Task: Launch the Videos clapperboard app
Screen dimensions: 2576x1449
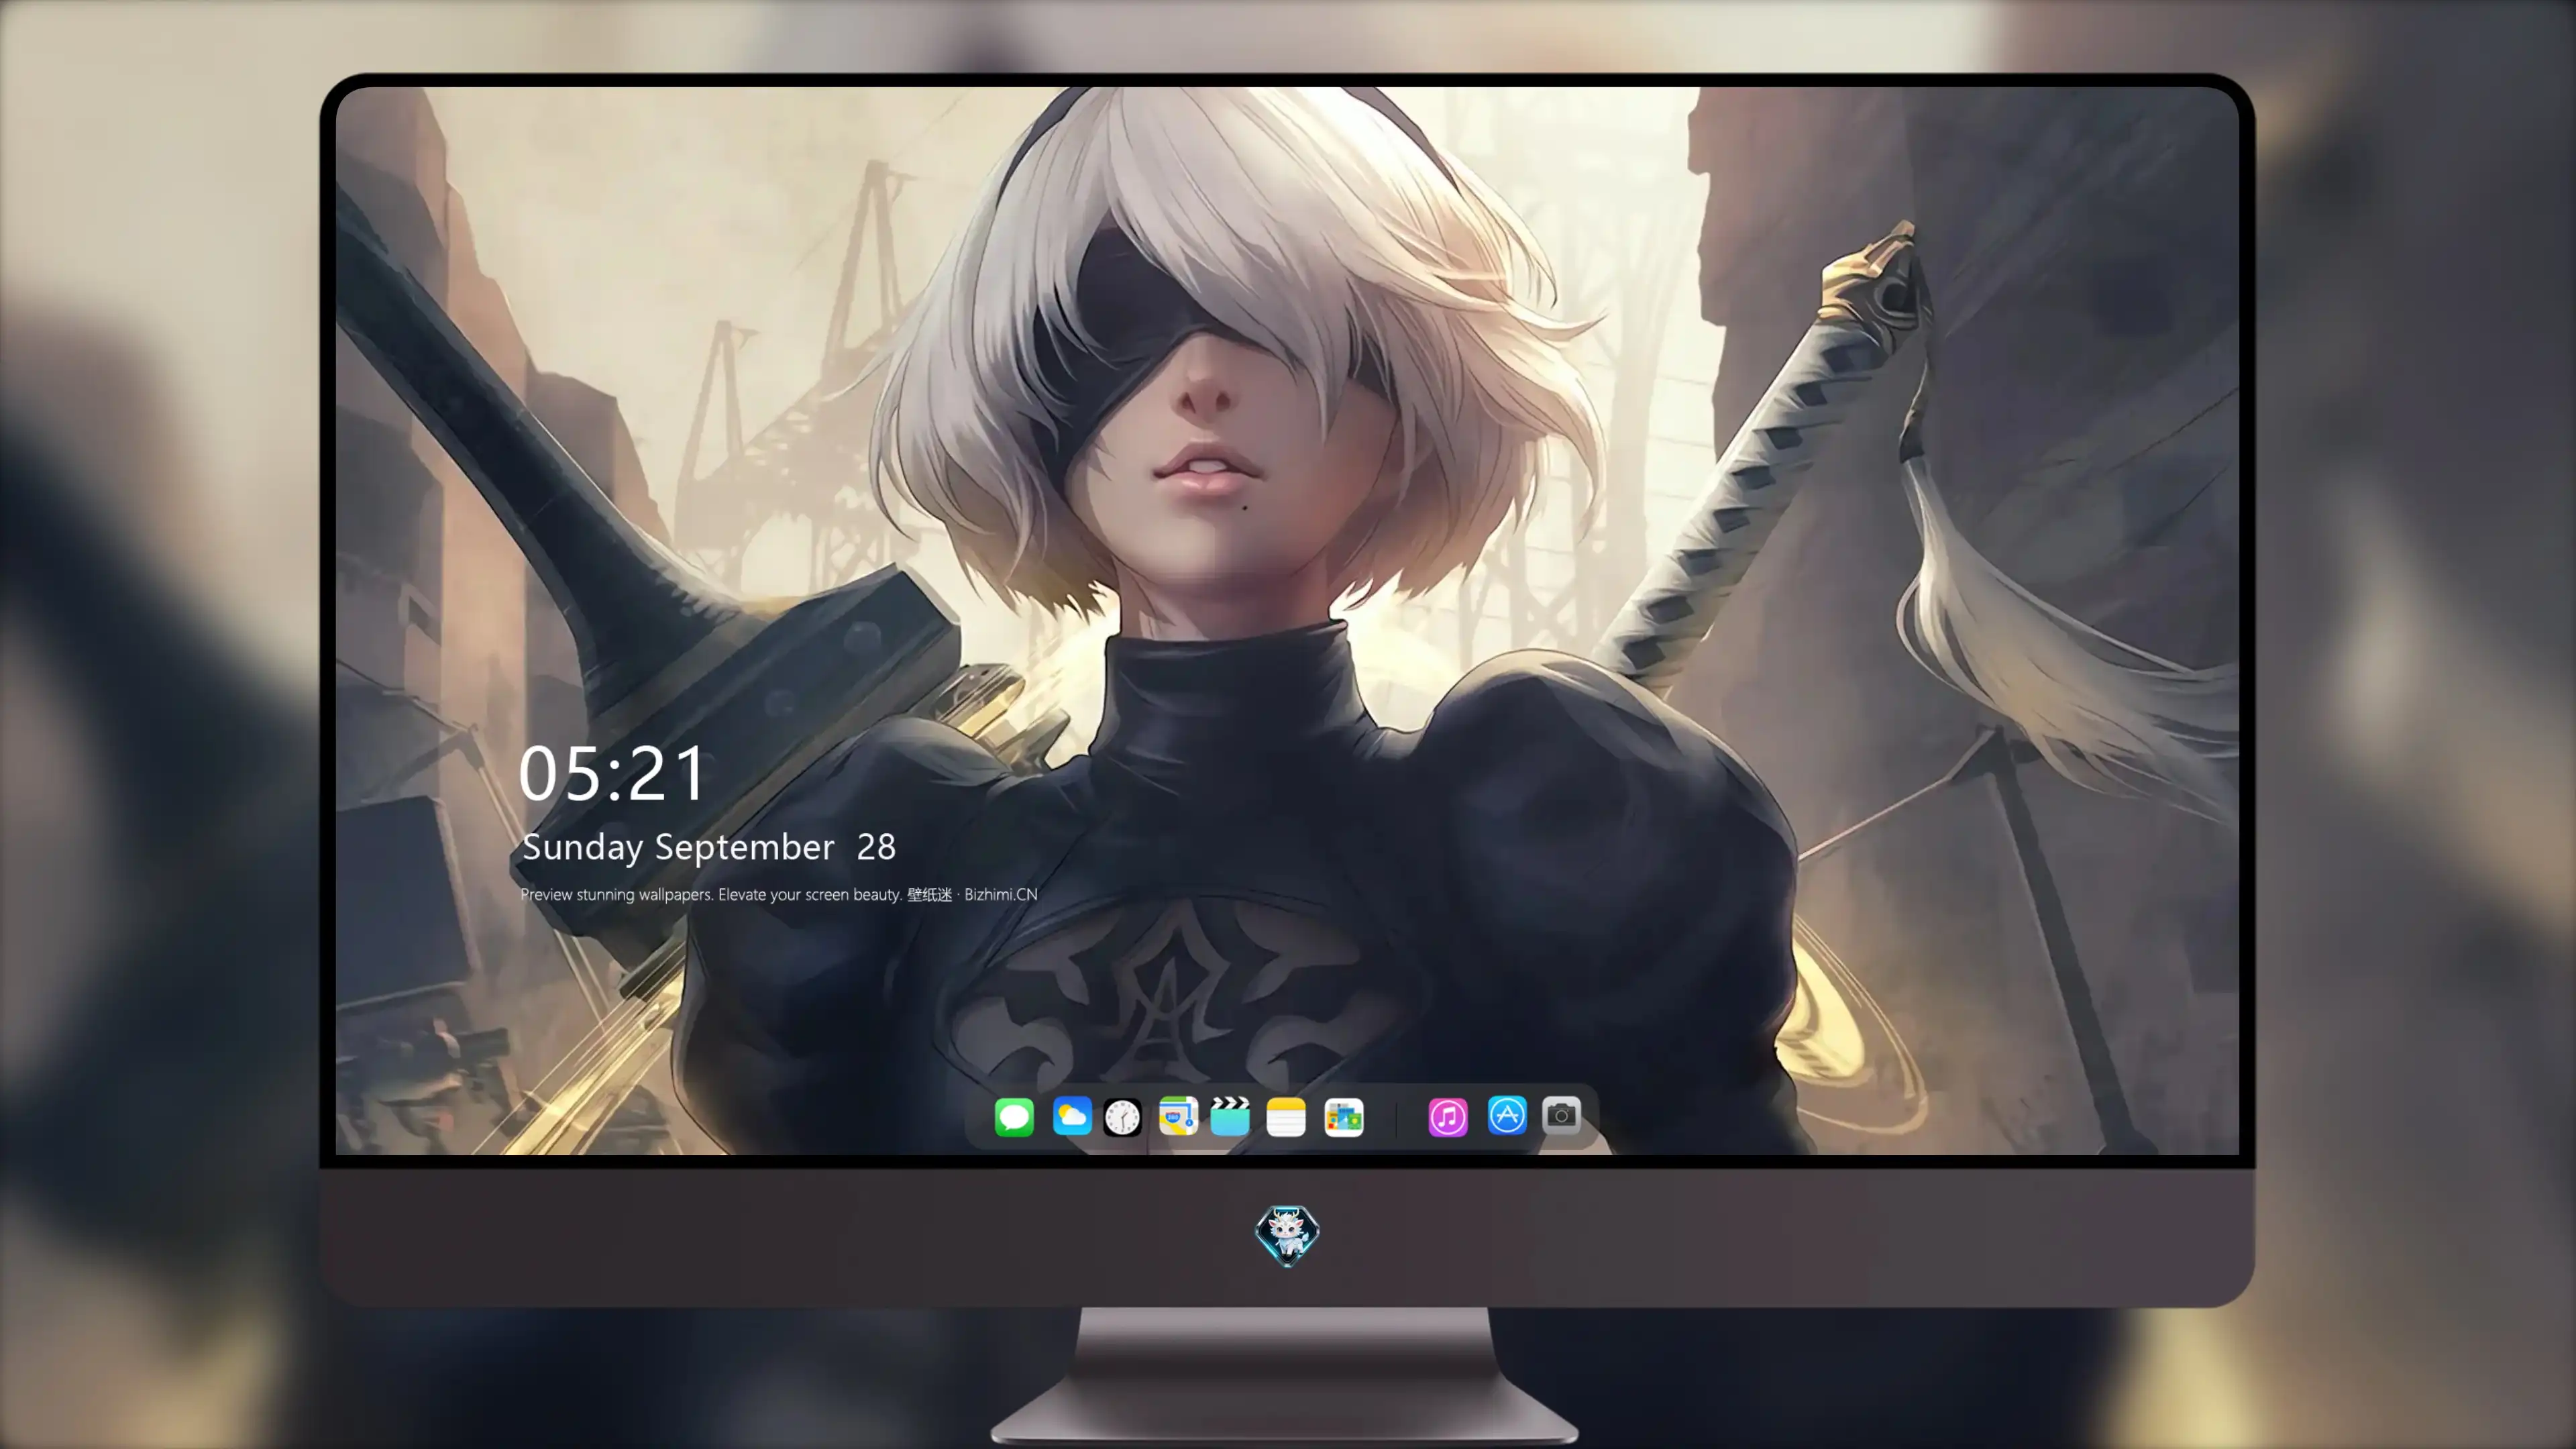Action: point(1230,1116)
